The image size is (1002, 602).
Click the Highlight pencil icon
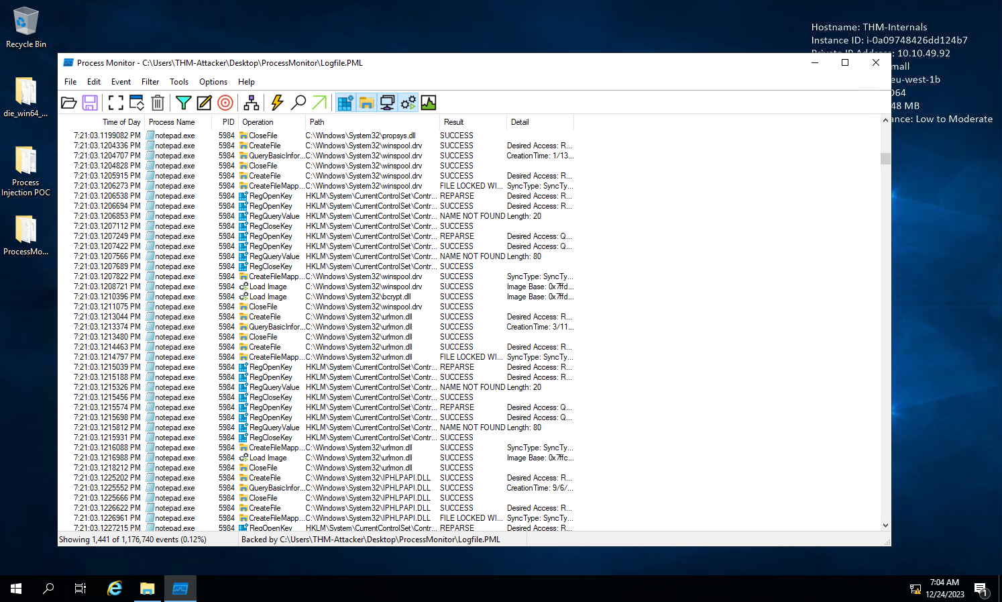click(204, 103)
